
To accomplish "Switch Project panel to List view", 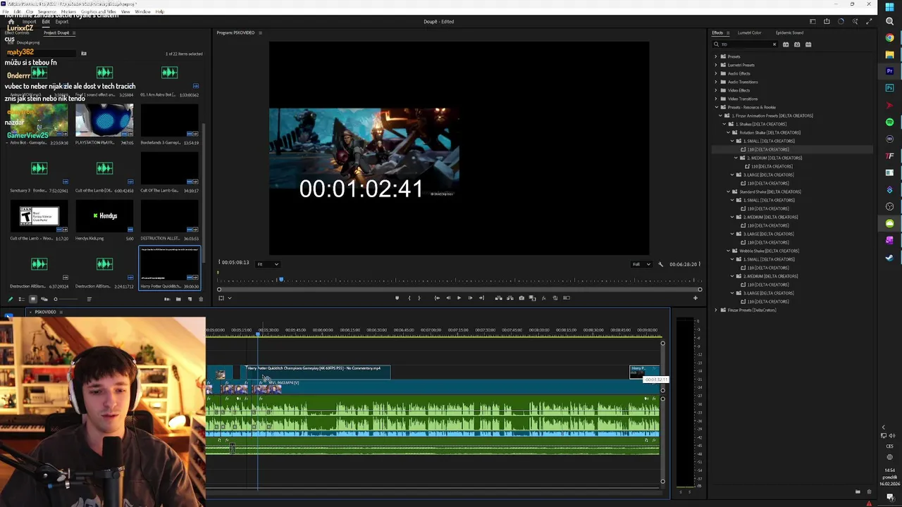I will tap(21, 299).
